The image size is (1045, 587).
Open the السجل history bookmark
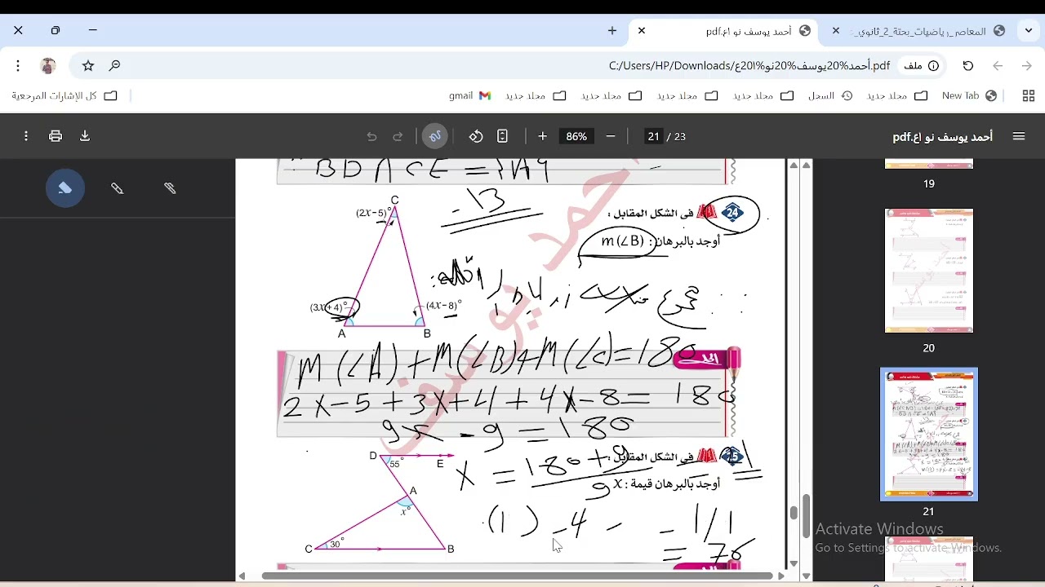tap(830, 95)
